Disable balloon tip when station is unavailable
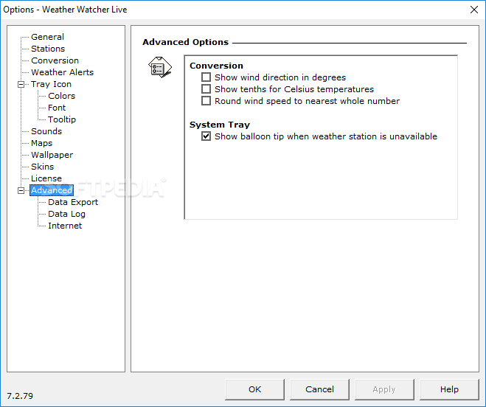Viewport: 486px width, 407px height. coord(206,136)
